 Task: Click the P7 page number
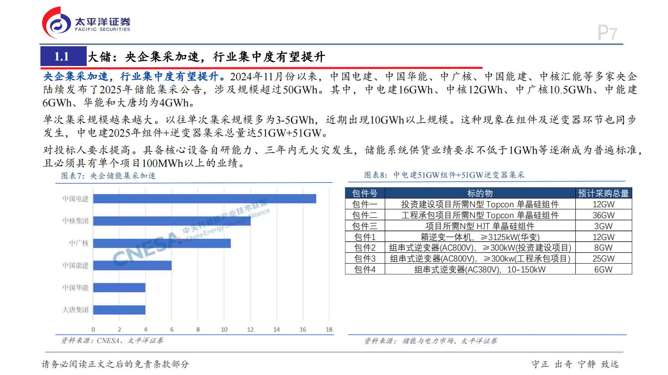pyautogui.click(x=607, y=33)
